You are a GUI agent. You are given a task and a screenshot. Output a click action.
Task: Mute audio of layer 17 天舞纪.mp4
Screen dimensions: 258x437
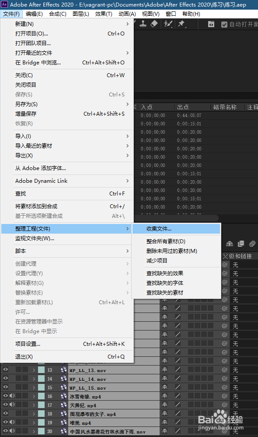click(x=12, y=405)
